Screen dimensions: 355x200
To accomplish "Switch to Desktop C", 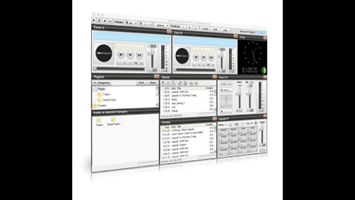I will click(x=196, y=28).
